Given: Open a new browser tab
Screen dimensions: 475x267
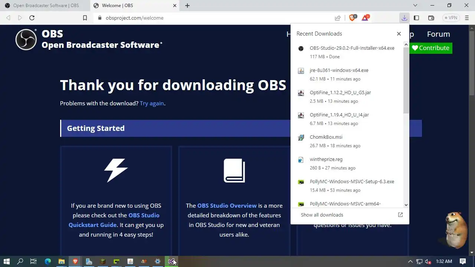Looking at the screenshot, I should (187, 6).
